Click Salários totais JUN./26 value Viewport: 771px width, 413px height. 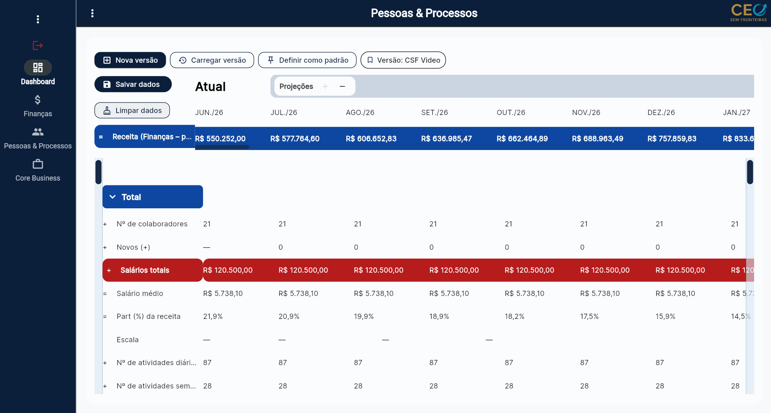[x=228, y=270]
